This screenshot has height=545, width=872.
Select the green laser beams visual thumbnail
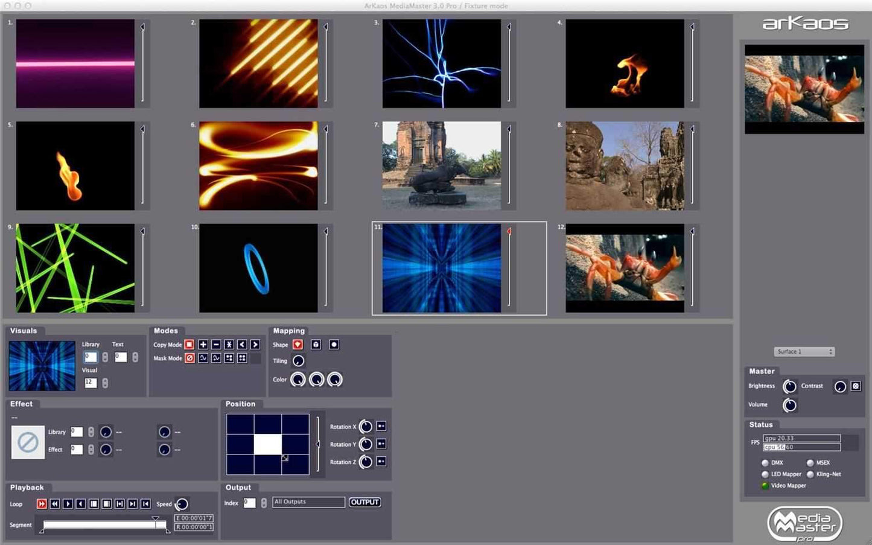pos(75,268)
